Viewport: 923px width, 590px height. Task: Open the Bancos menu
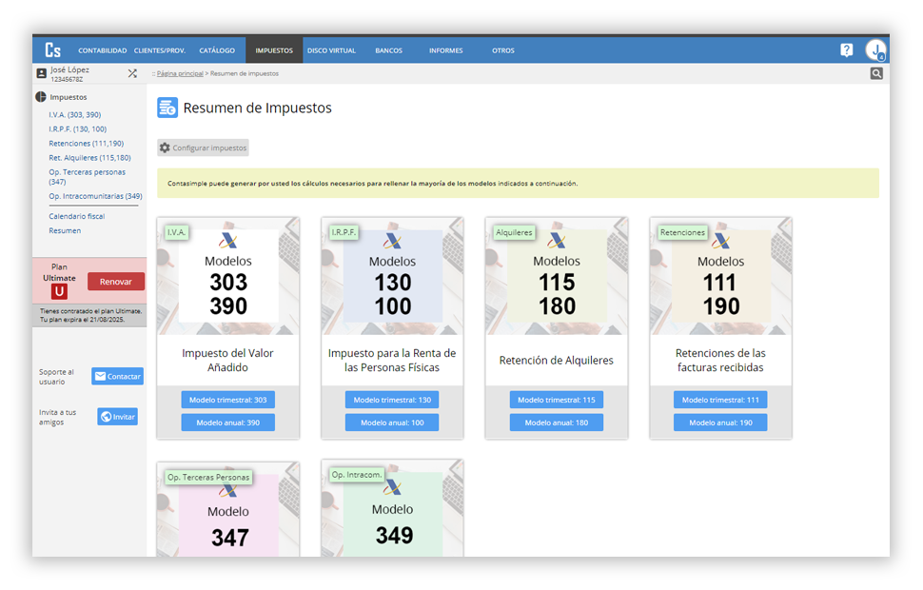388,50
